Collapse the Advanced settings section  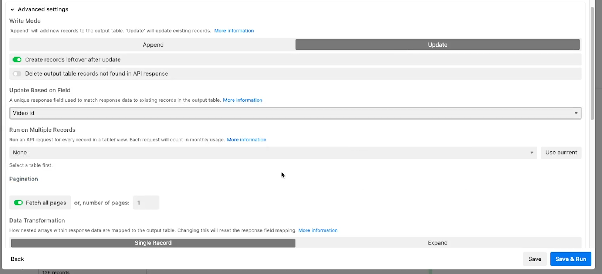12,9
